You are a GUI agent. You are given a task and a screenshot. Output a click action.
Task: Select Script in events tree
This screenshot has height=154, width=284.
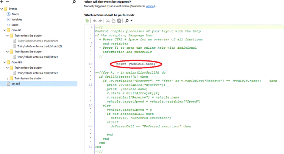15,25
